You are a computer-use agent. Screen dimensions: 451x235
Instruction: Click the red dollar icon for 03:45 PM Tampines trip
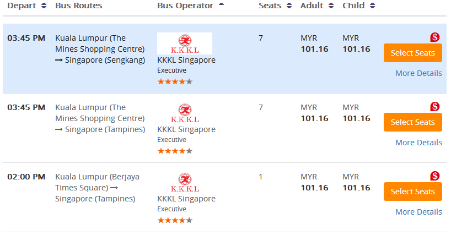[x=435, y=107]
